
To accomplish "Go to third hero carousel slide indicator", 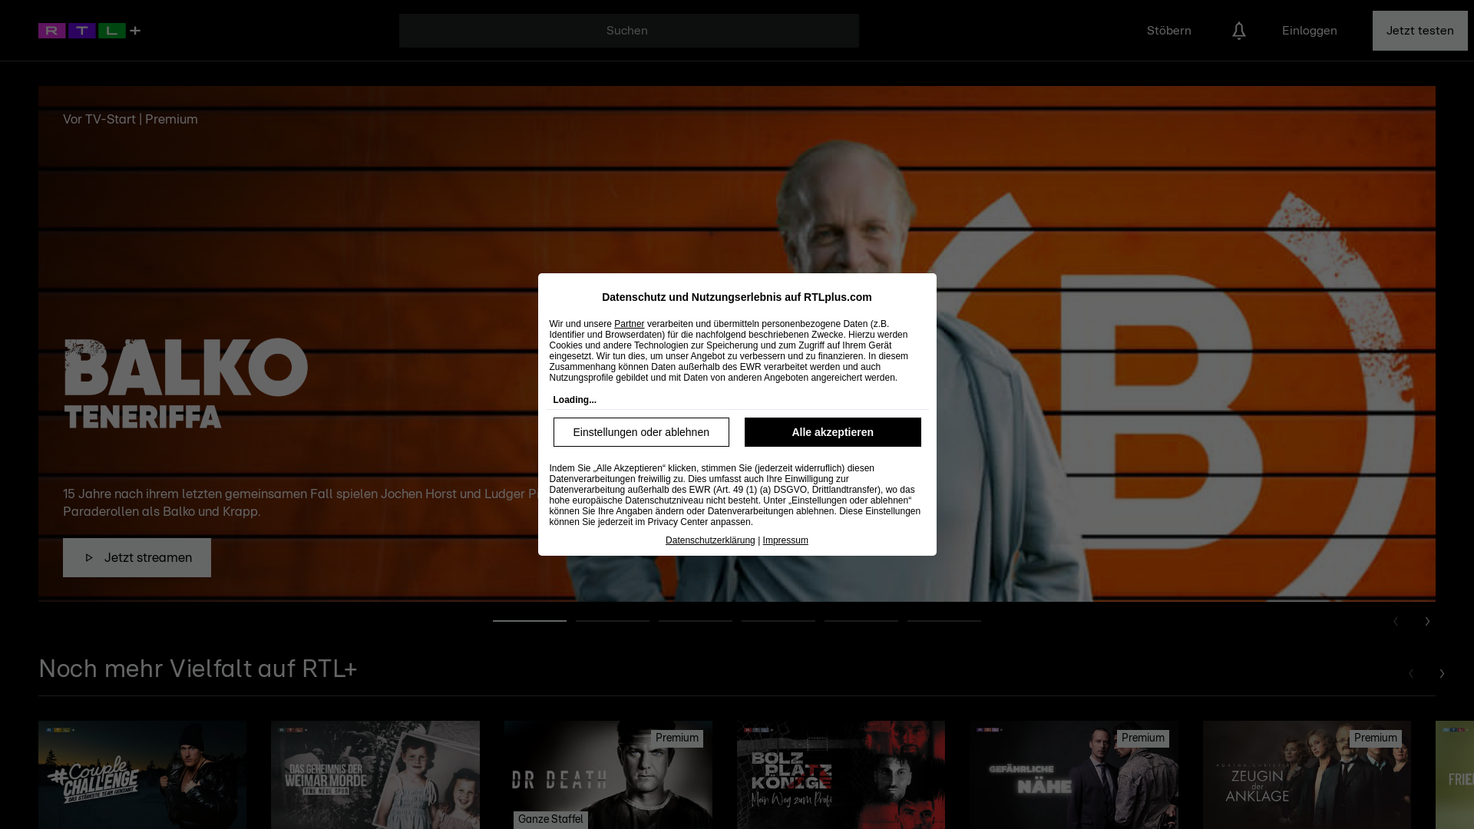I will (x=696, y=620).
